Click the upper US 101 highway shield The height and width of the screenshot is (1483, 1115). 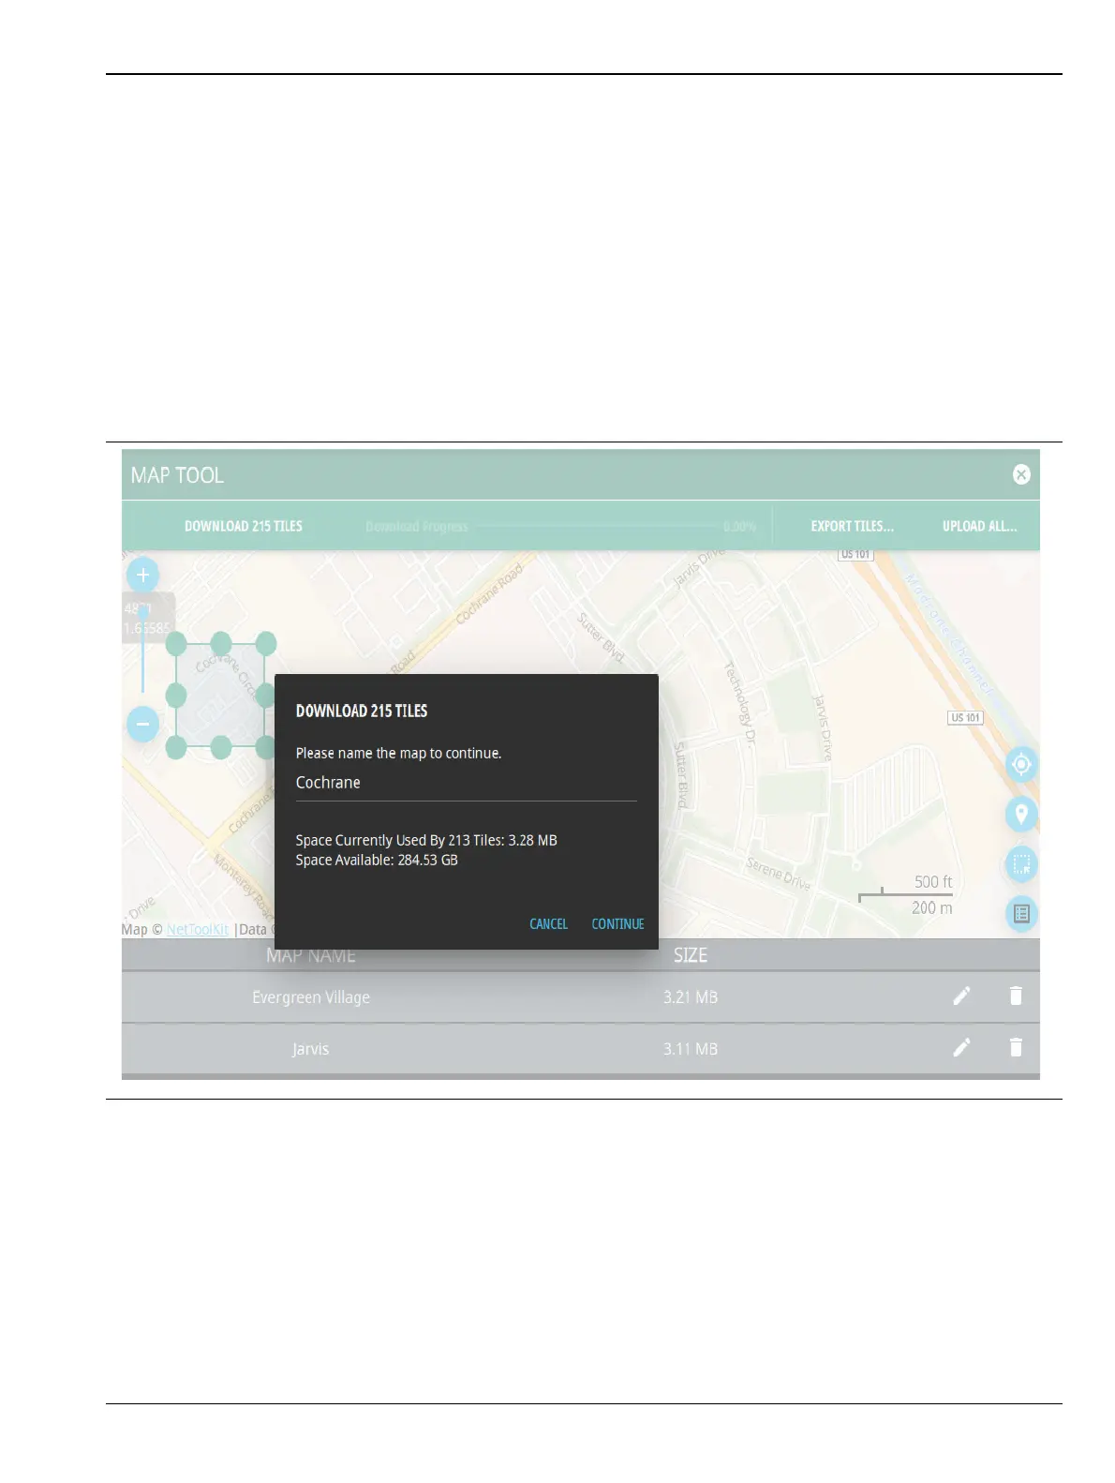point(855,555)
